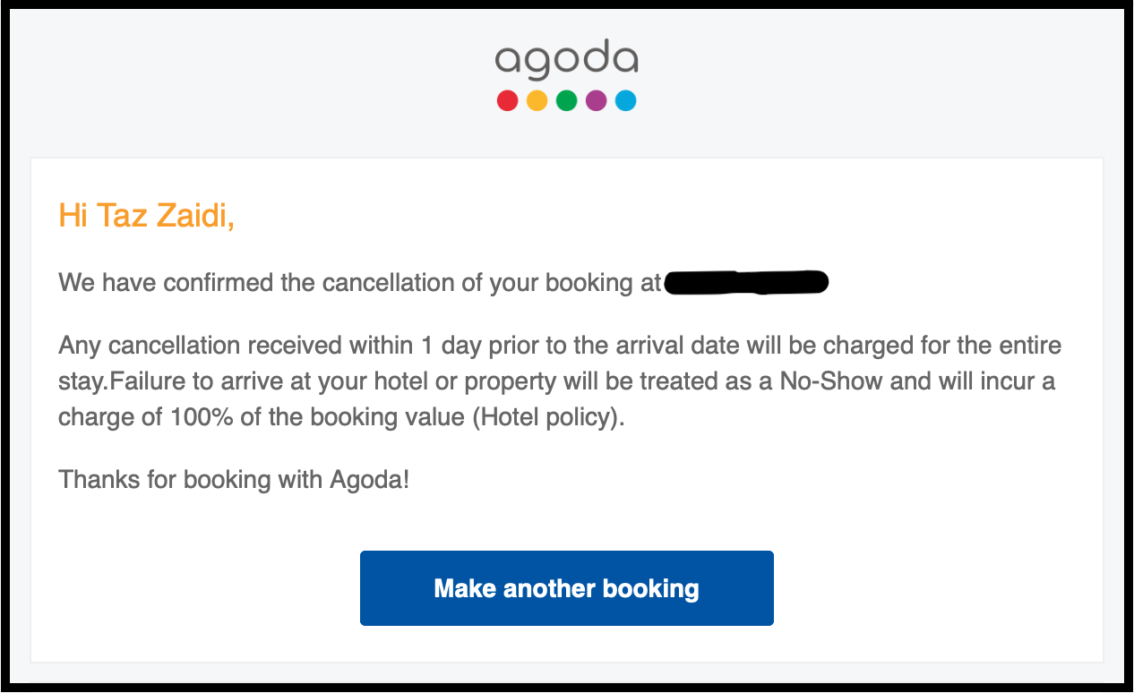Click the 'We have confirmed the cancellation' sentence
The width and height of the screenshot is (1134, 693).
pyautogui.click(x=360, y=283)
